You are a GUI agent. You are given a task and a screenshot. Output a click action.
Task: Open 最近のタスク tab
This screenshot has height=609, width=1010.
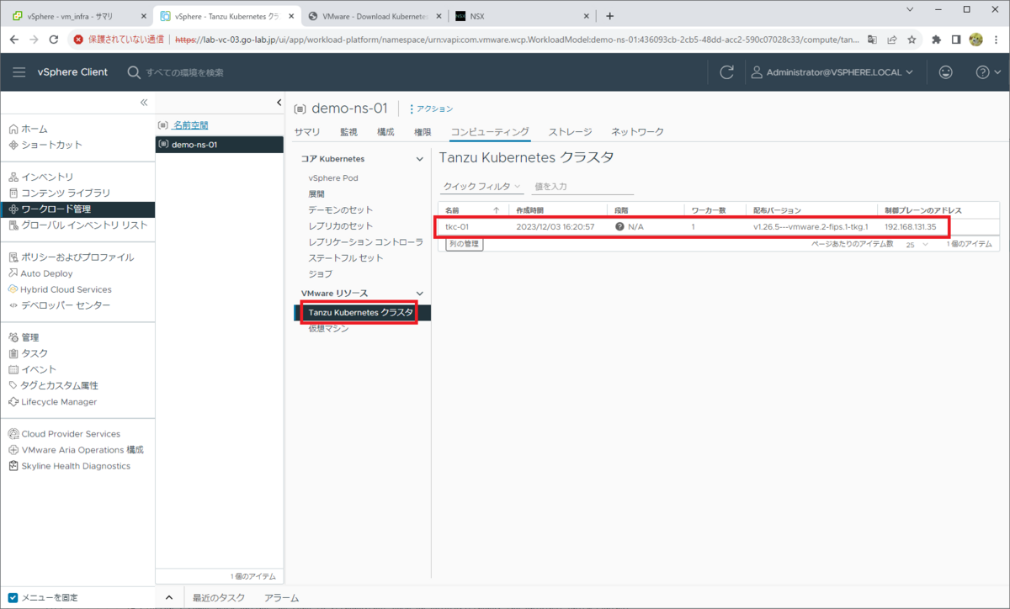[218, 598]
